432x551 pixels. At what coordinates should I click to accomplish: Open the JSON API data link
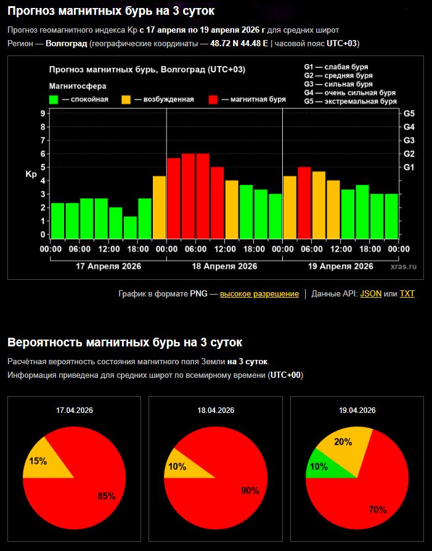(x=370, y=294)
